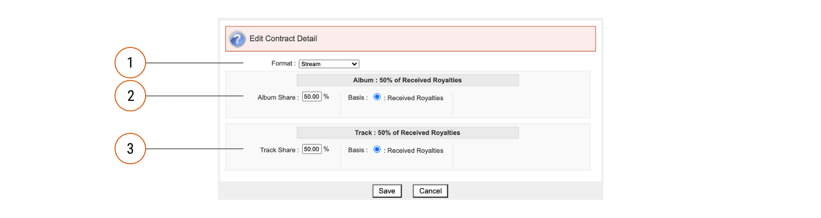
Task: Click Received Royalties text in Album section
Action: (x=415, y=98)
